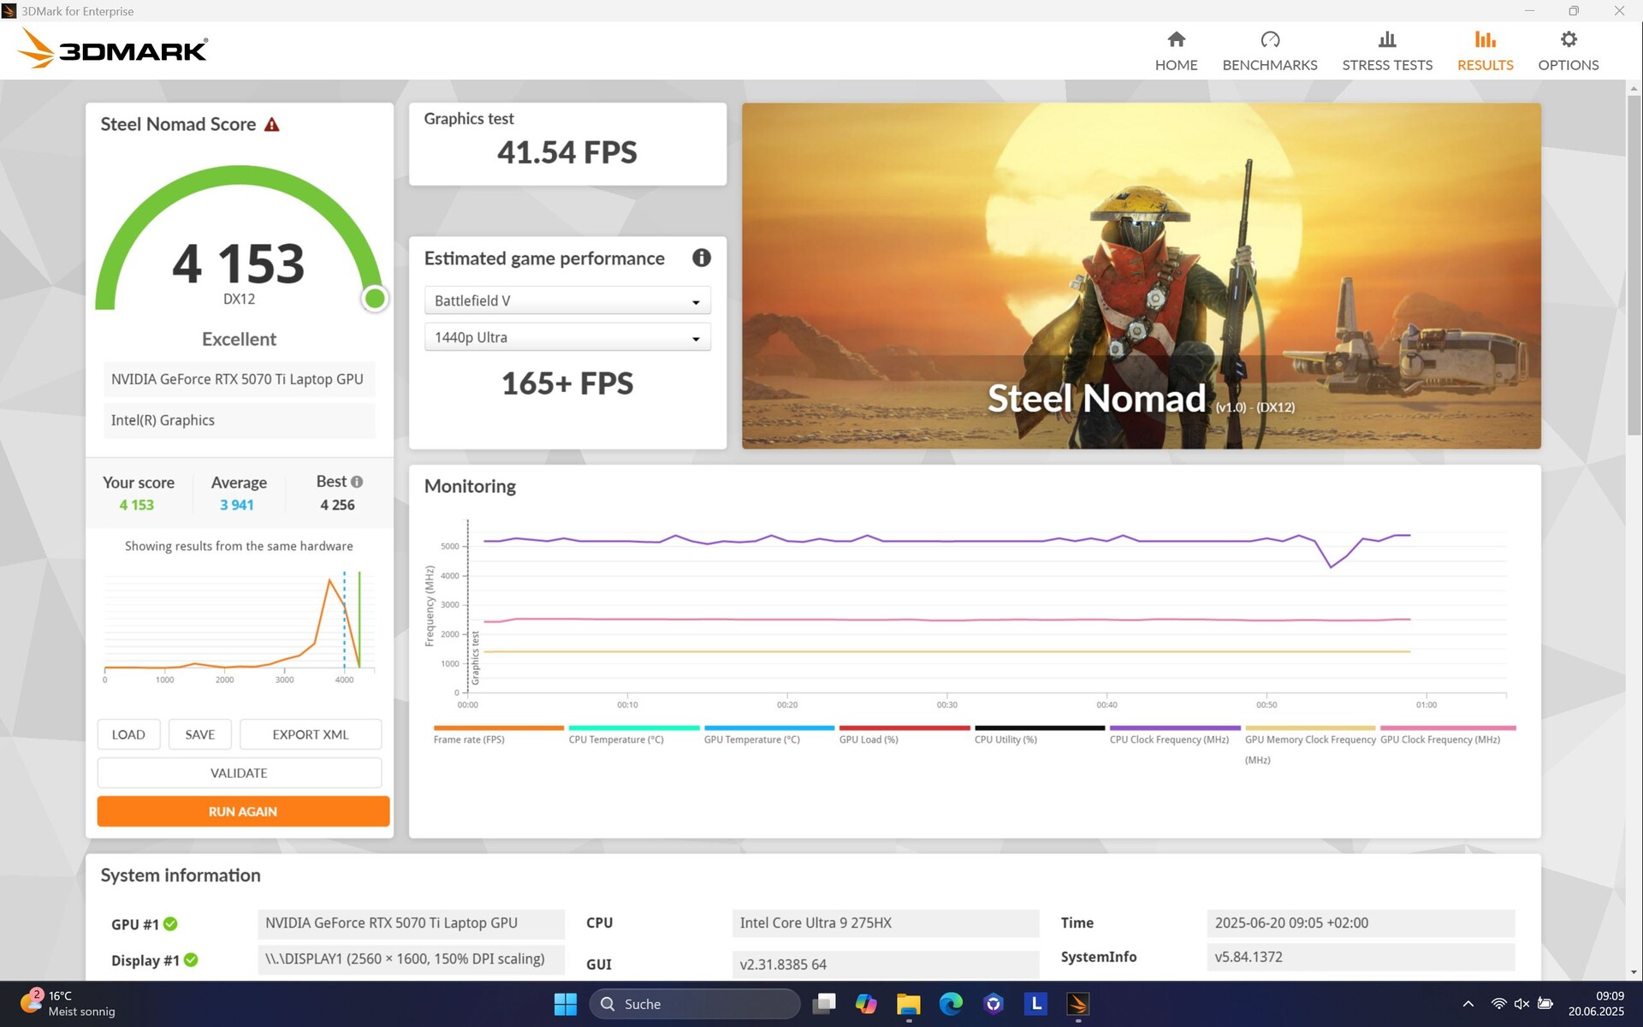Select the Results tab
This screenshot has height=1027, width=1643.
1485,51
